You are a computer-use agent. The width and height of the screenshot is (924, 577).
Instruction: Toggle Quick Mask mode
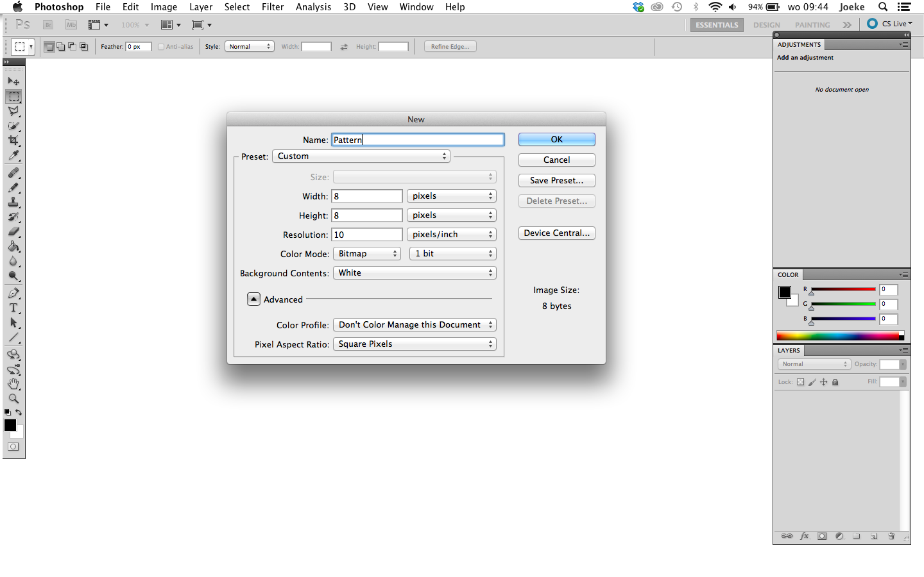pos(13,447)
